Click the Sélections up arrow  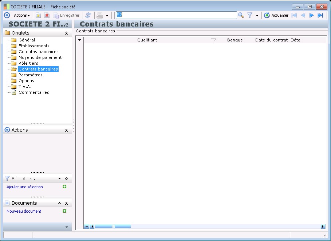(59, 178)
